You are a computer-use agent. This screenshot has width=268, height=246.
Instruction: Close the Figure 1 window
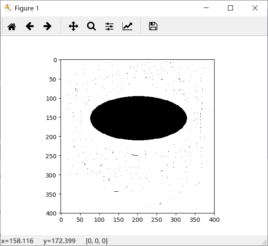(255, 8)
